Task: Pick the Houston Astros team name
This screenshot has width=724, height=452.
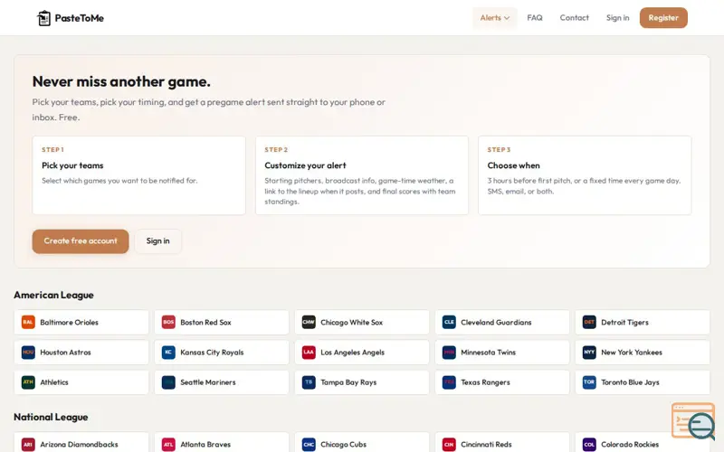Action: [x=65, y=353]
